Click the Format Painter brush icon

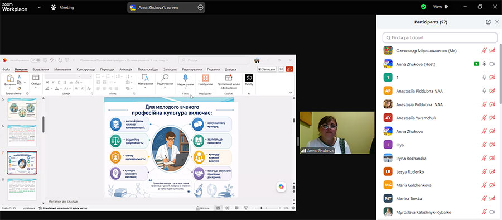(x=19, y=88)
